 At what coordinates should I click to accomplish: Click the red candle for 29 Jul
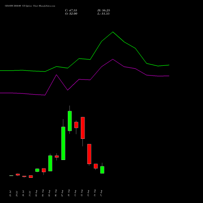[x=18, y=175]
